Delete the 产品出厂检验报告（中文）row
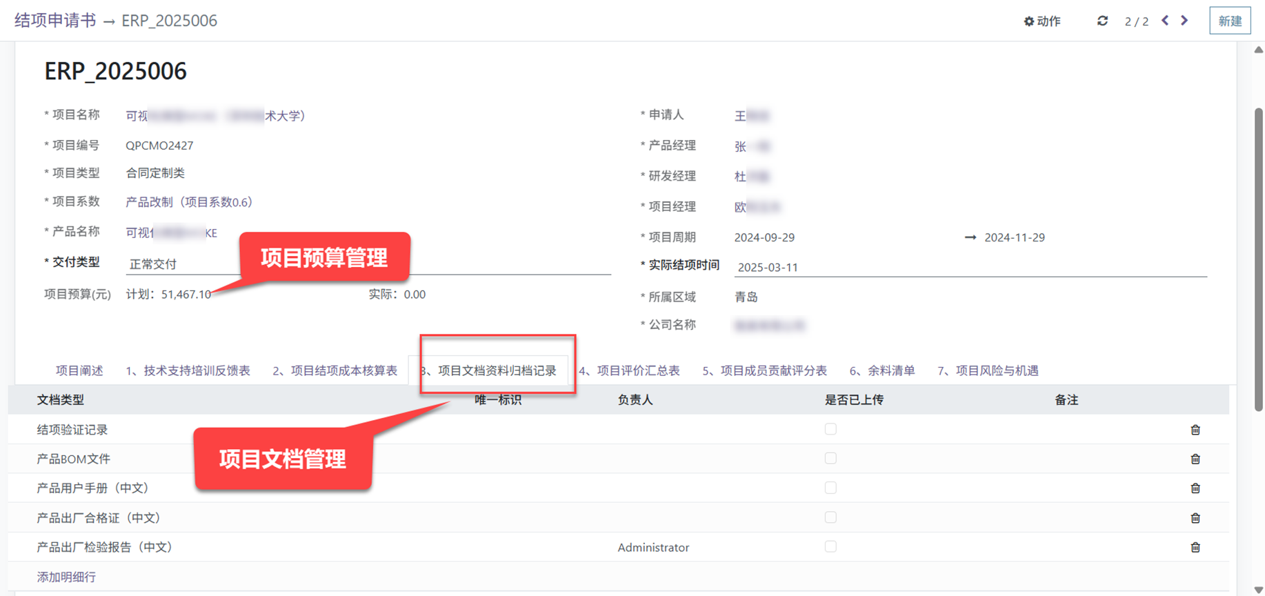1265x596 pixels. [1195, 548]
